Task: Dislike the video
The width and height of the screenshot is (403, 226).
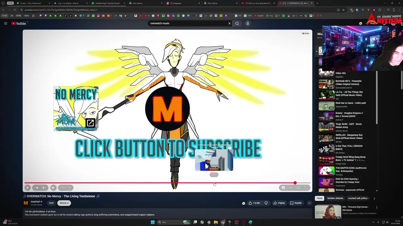Action: [x=266, y=203]
